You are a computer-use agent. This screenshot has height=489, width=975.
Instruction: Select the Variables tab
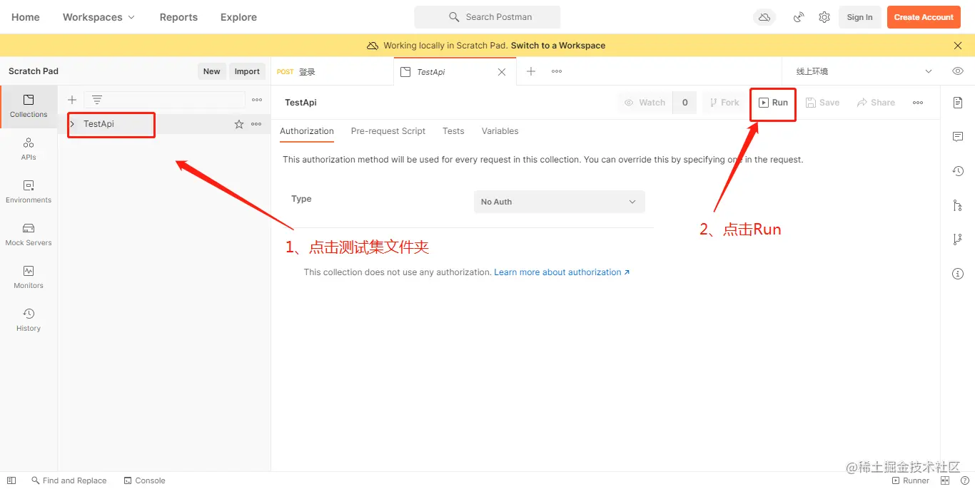pyautogui.click(x=500, y=131)
